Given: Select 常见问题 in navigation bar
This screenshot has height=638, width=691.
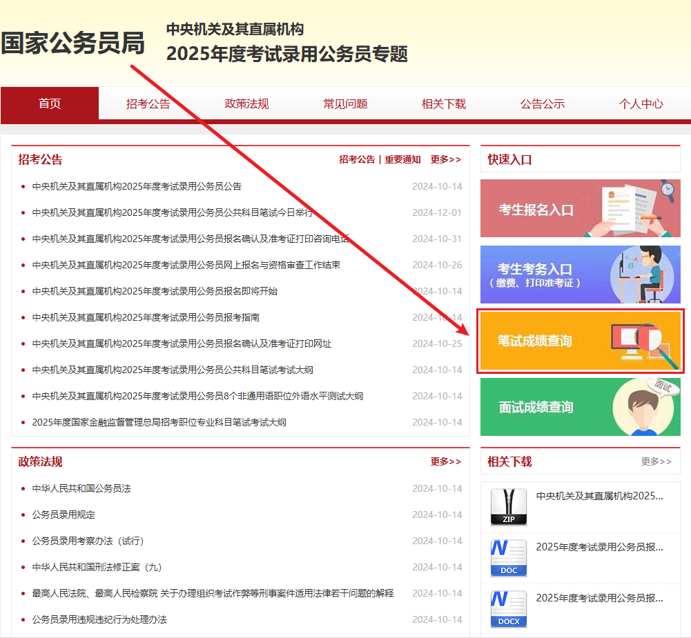Looking at the screenshot, I should (x=345, y=104).
